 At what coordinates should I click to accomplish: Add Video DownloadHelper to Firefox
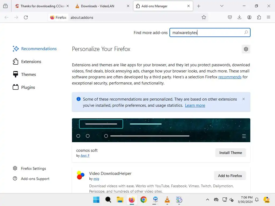230,176
